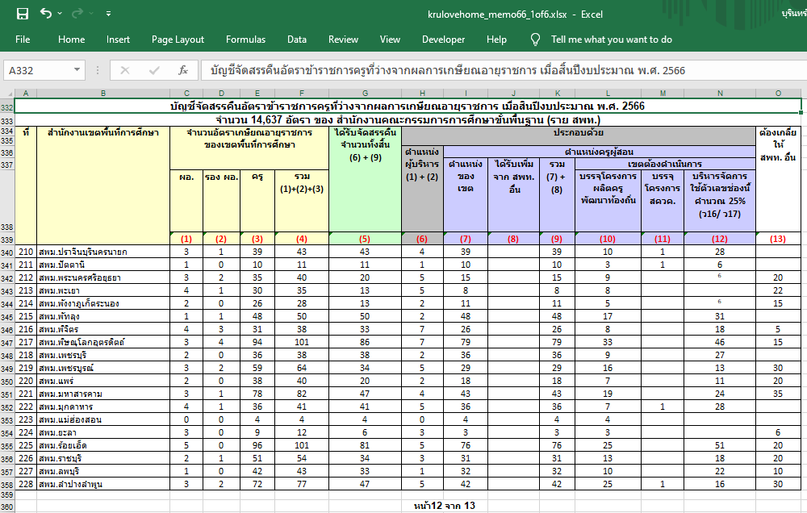Click the Cancel X icon in formula bar
This screenshot has width=807, height=513.
125,70
